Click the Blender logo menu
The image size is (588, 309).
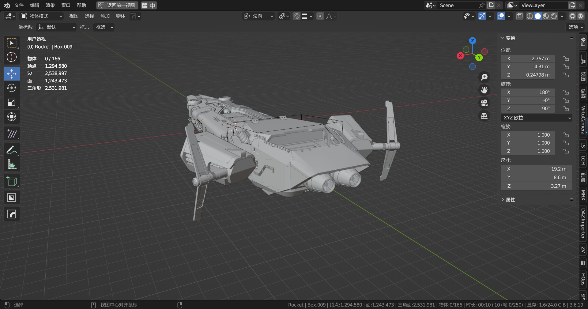point(7,5)
